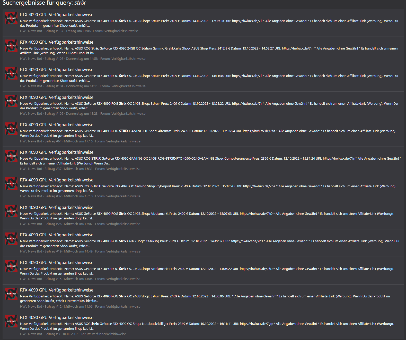Click the Beitrag #19 post link
Image resolution: width=406 pixels, height=340 pixels.
53,251
